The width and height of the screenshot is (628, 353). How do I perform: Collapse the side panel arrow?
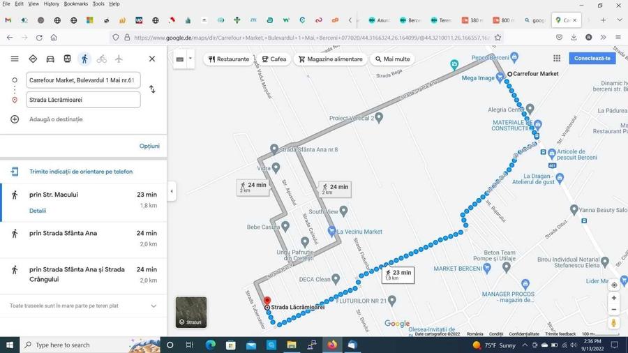click(x=172, y=191)
